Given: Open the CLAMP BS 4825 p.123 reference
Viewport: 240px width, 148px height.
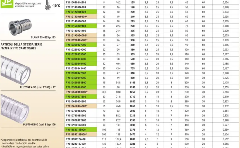Looking at the screenshot, I should [x=43, y=37].
